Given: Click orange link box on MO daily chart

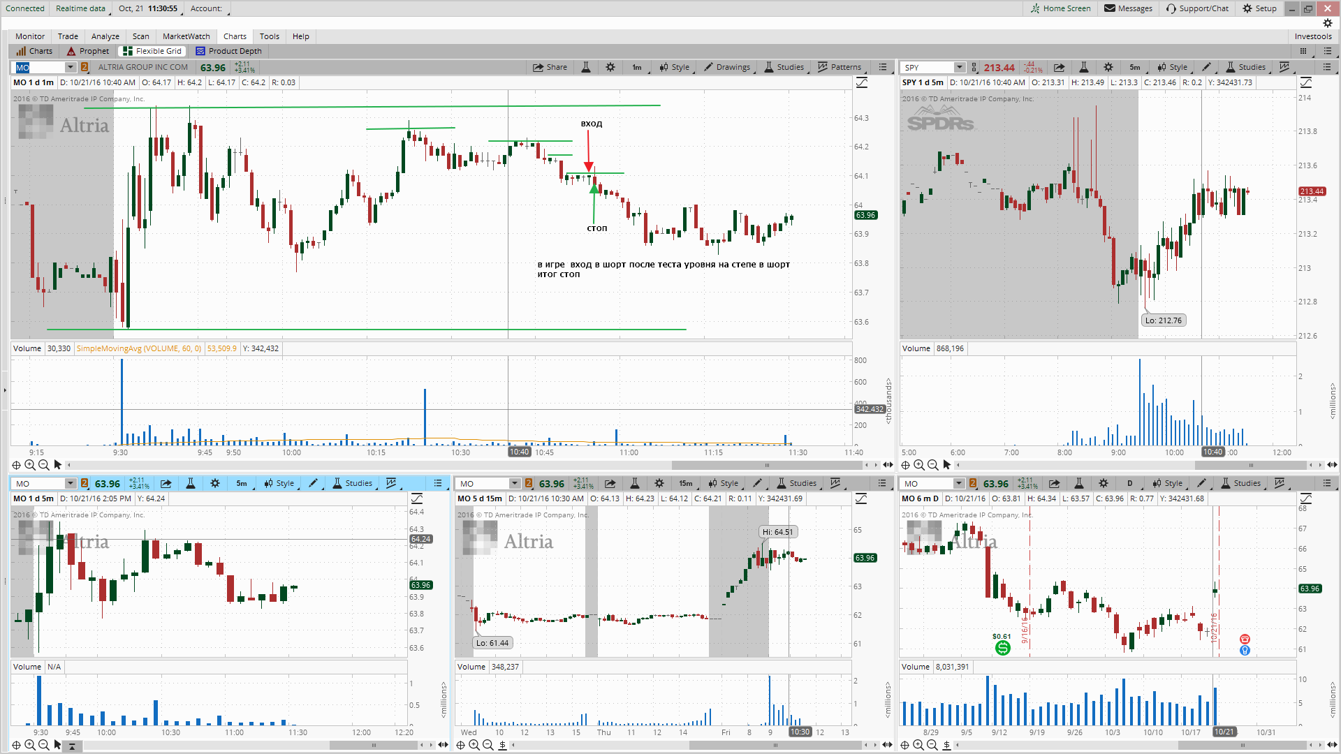Looking at the screenshot, I should point(973,483).
